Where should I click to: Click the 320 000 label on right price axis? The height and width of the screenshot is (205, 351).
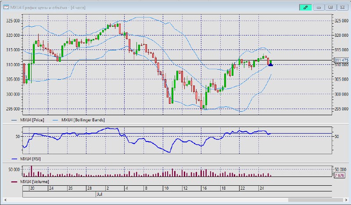pyautogui.click(x=341, y=35)
